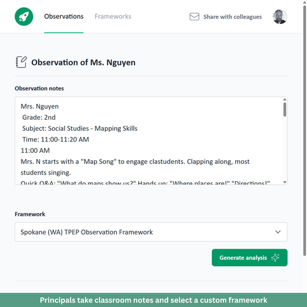This screenshot has height=307, width=307.
Task: Click the green rocket logo
Action: point(24,17)
